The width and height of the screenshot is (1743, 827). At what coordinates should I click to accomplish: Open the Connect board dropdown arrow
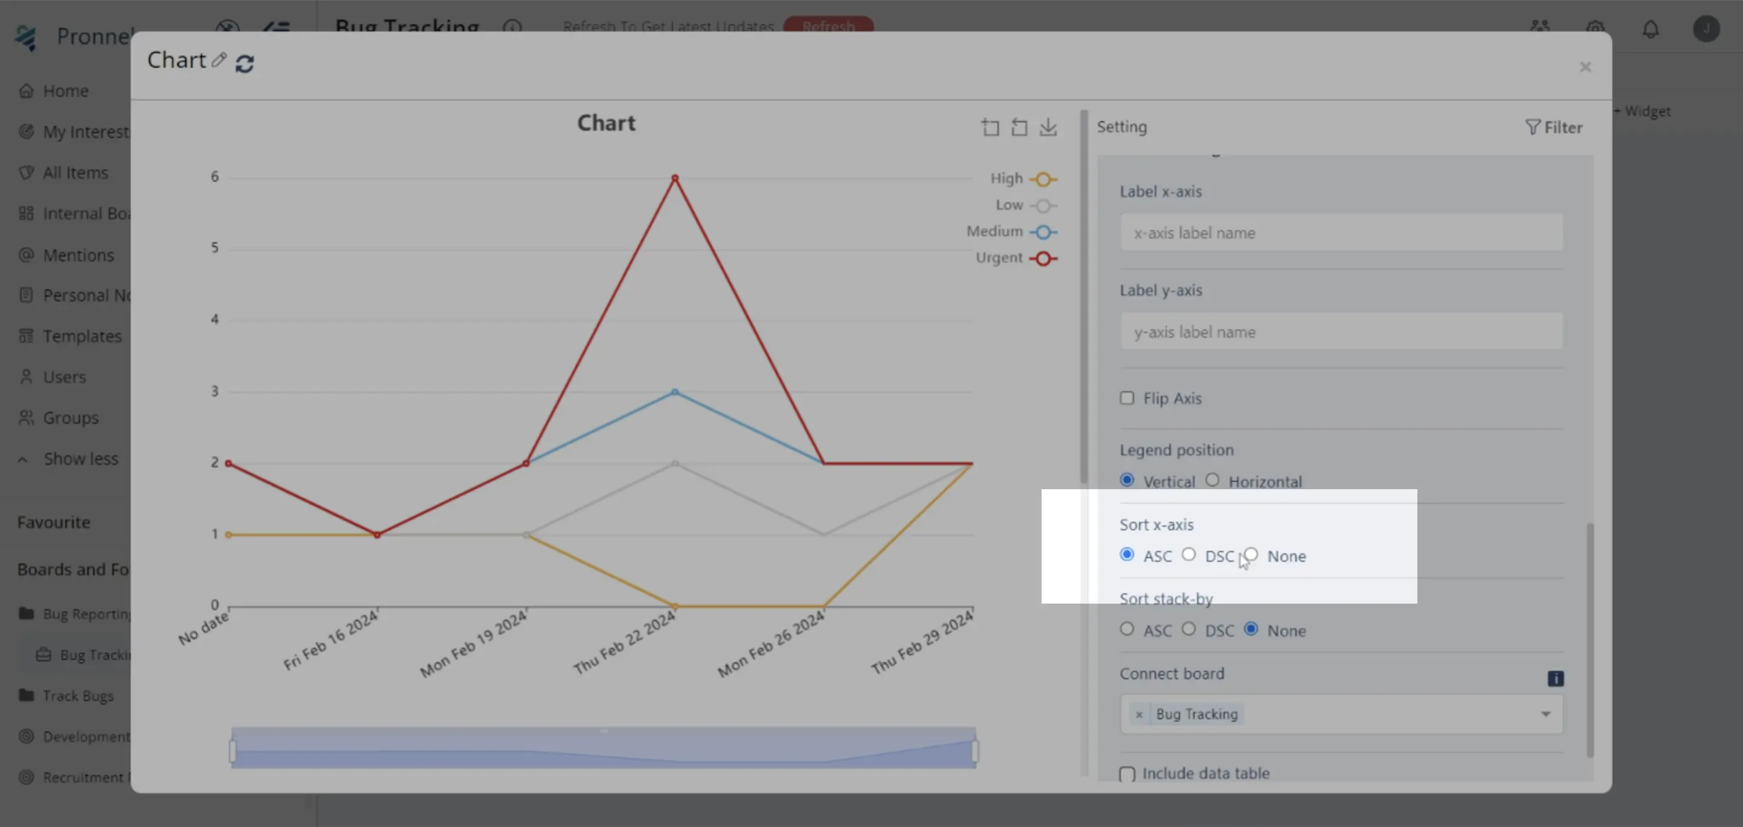[x=1546, y=714]
